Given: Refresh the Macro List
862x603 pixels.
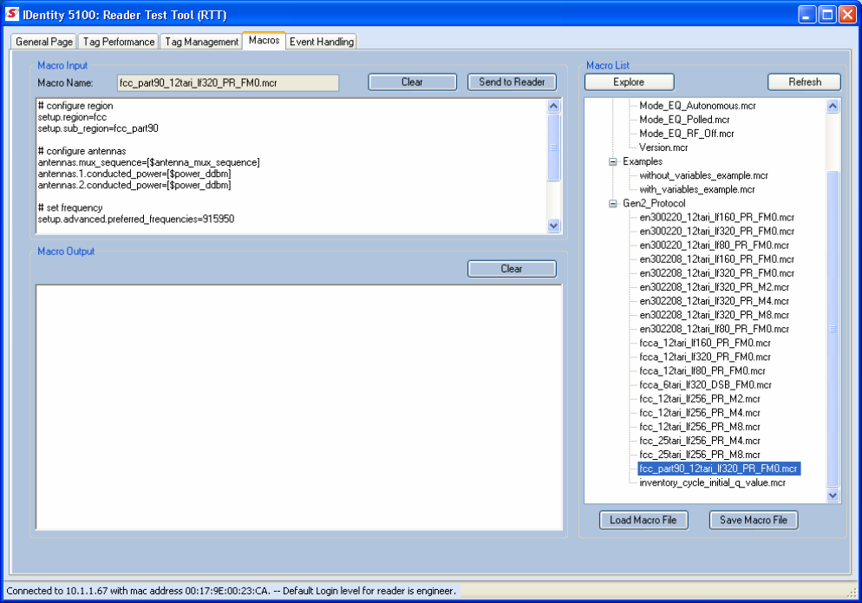Looking at the screenshot, I should (x=804, y=82).
